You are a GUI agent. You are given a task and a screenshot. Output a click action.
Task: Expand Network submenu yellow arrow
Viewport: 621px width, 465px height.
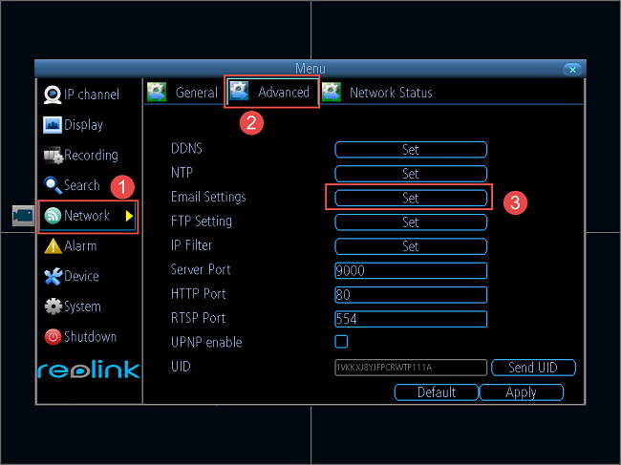pyautogui.click(x=129, y=216)
